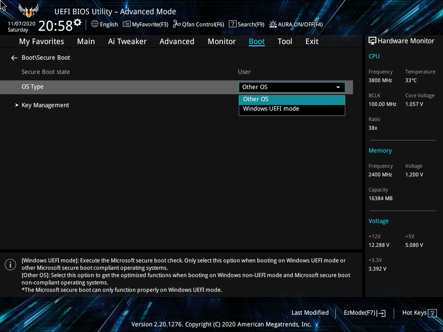Choose Windows UEFI mode option
Viewport: 443px width, 332px height.
292,109
